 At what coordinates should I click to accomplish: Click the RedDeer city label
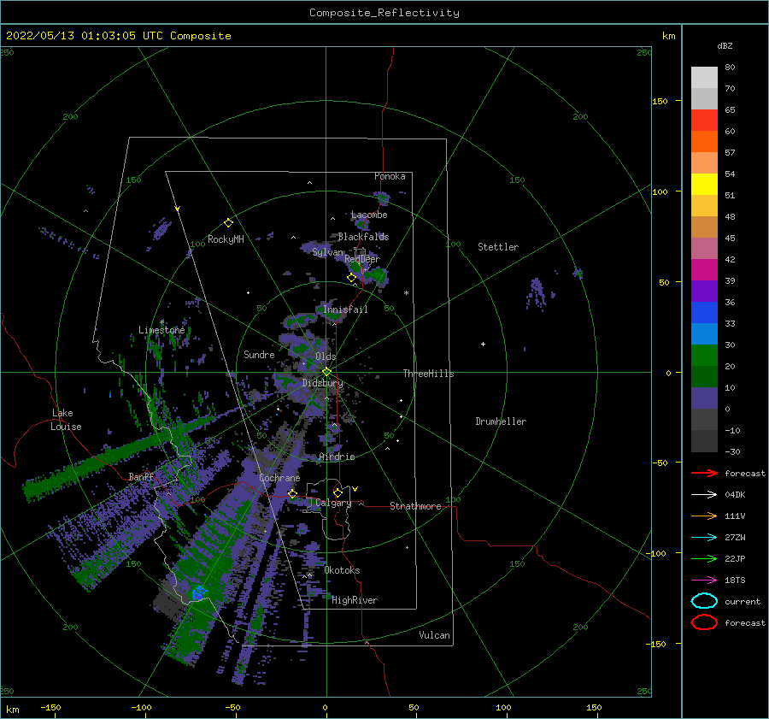[x=362, y=259]
